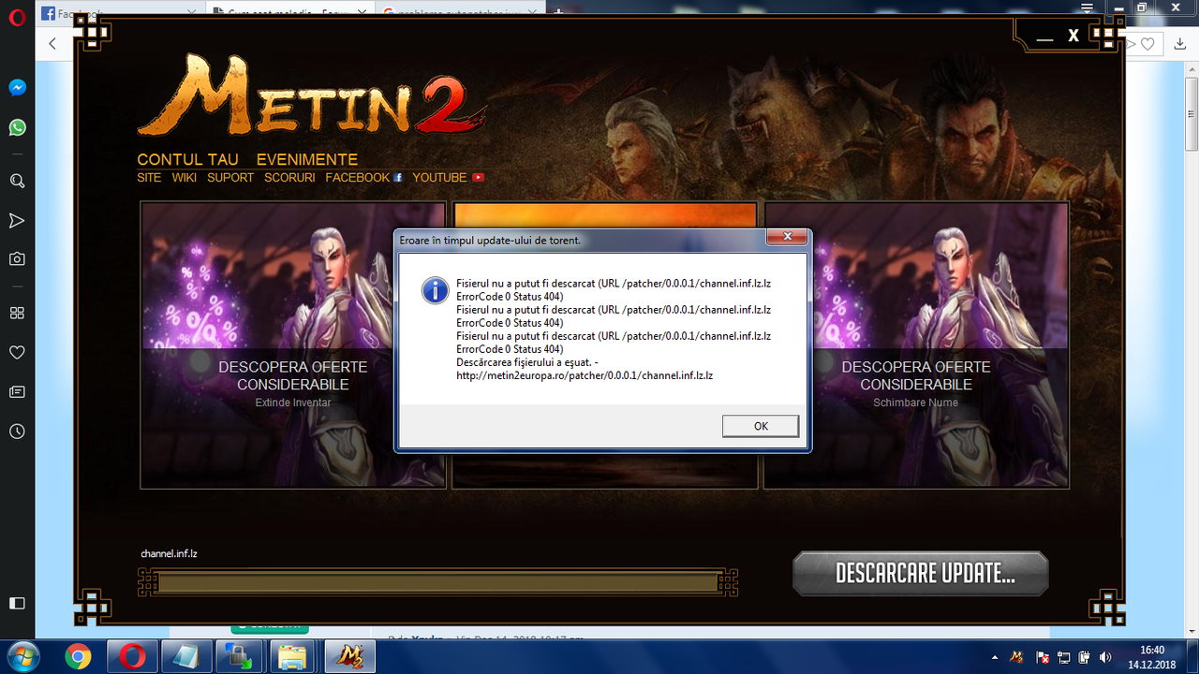Viewport: 1199px width, 674px height.
Task: Open Opera history clock icon
Action: (17, 432)
